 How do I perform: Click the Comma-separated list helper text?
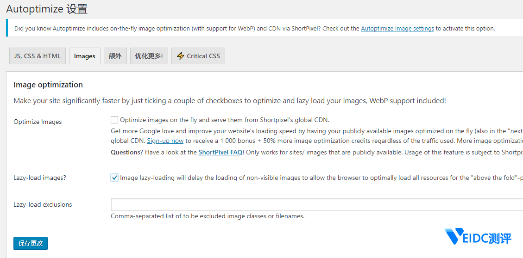click(208, 216)
